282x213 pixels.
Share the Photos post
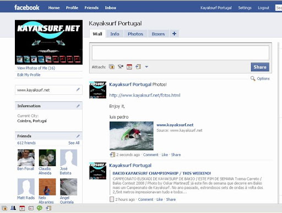click(176, 155)
